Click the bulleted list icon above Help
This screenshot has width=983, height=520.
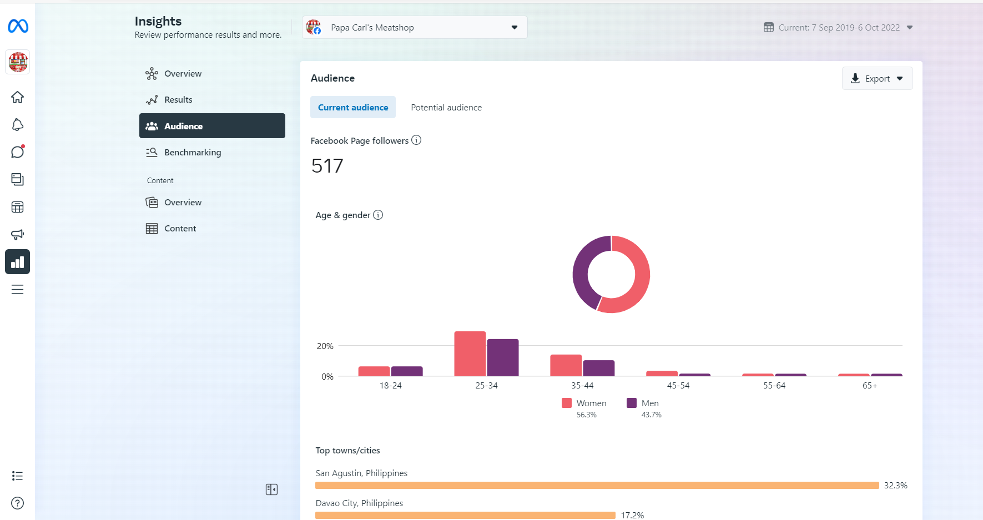18,476
